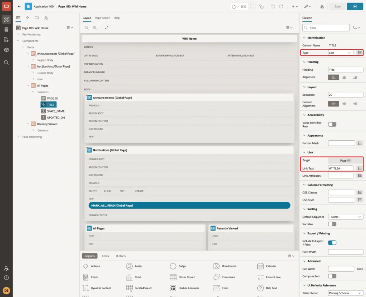Select the Items gallery tab

pyautogui.click(x=105, y=256)
